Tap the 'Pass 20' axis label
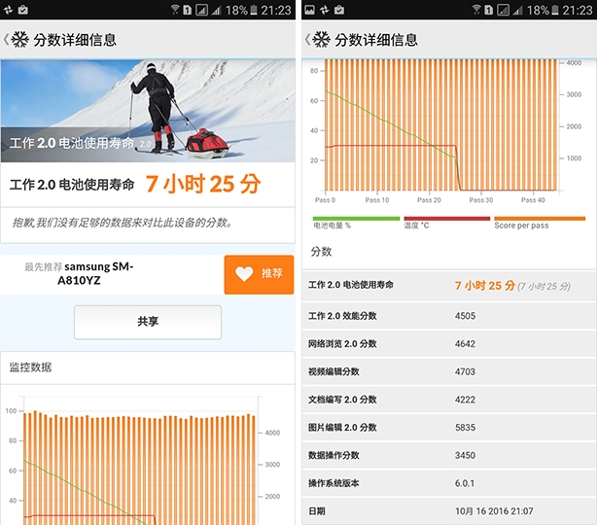The image size is (598, 525). [x=429, y=200]
